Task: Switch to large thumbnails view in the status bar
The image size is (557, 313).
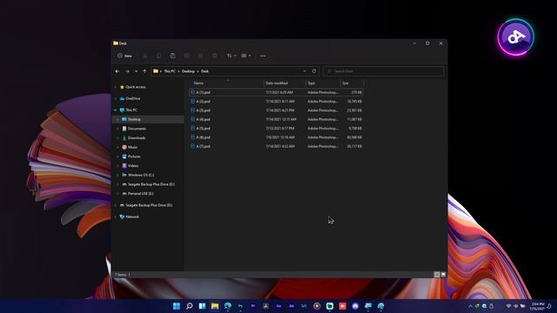Action: pyautogui.click(x=443, y=275)
